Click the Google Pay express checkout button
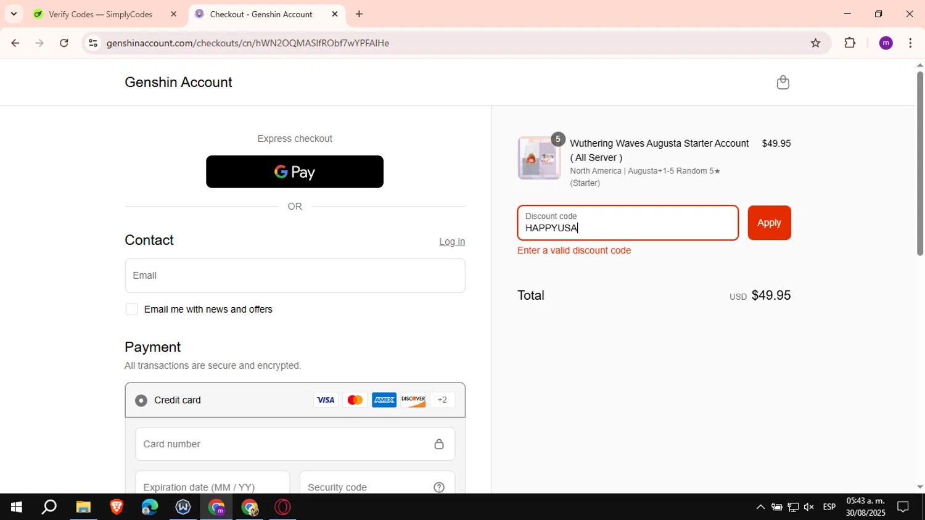 (295, 171)
